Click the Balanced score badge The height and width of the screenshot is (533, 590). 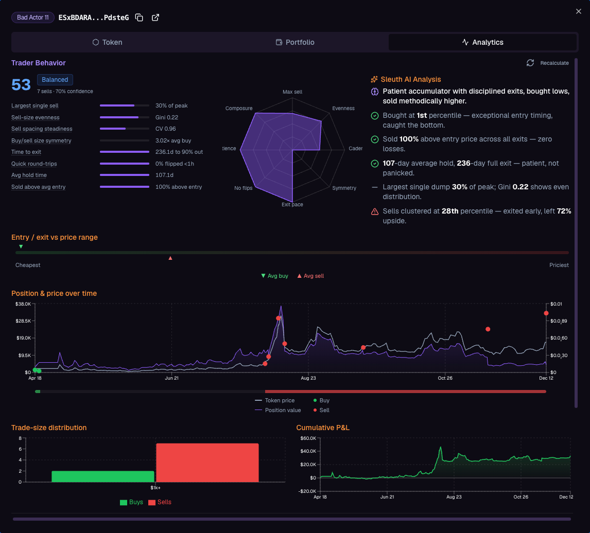pyautogui.click(x=55, y=80)
